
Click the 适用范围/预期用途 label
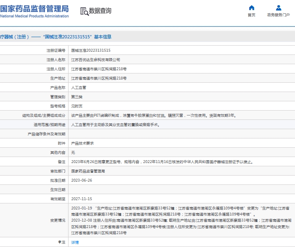pyautogui.click(x=50, y=125)
